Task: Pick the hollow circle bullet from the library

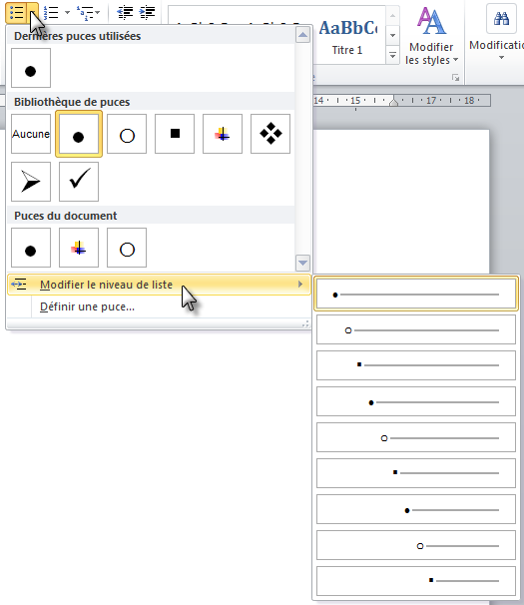Action: (127, 134)
